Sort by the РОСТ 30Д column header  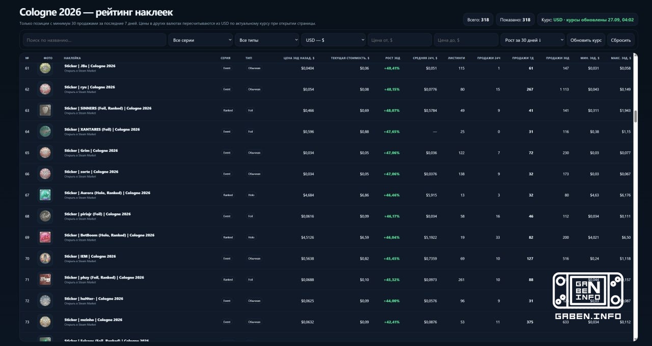(x=393, y=58)
